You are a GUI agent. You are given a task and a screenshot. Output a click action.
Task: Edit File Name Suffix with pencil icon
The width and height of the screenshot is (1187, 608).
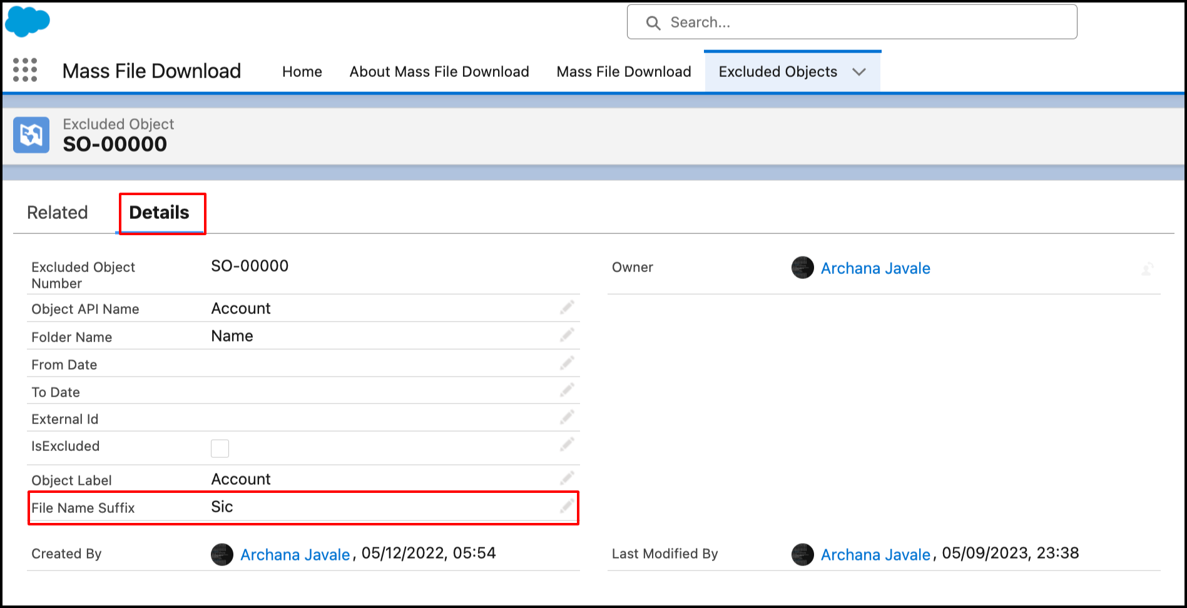(567, 506)
